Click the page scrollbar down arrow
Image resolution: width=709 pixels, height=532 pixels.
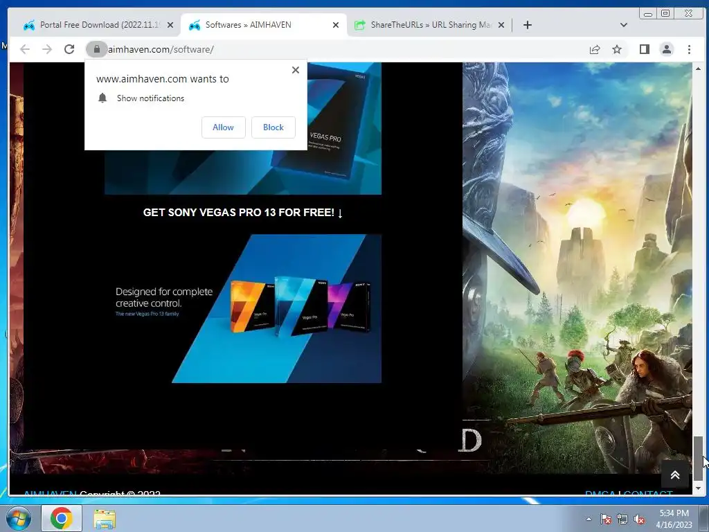coord(698,488)
